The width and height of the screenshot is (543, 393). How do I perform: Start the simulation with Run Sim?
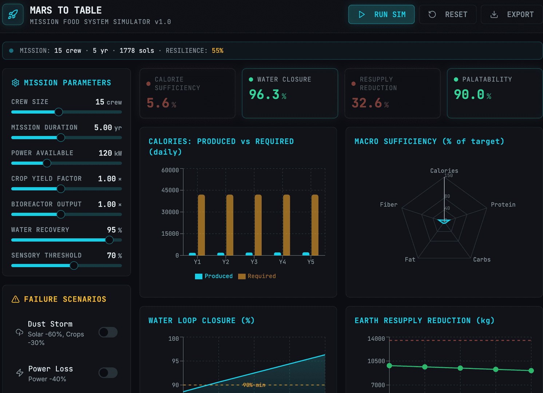point(381,15)
